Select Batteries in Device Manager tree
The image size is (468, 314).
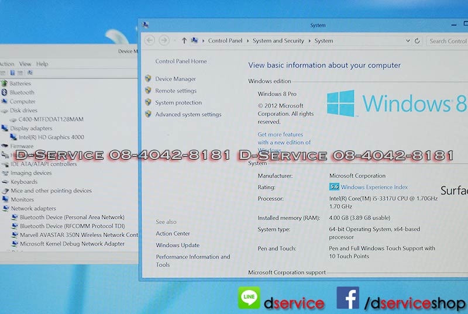tap(20, 84)
